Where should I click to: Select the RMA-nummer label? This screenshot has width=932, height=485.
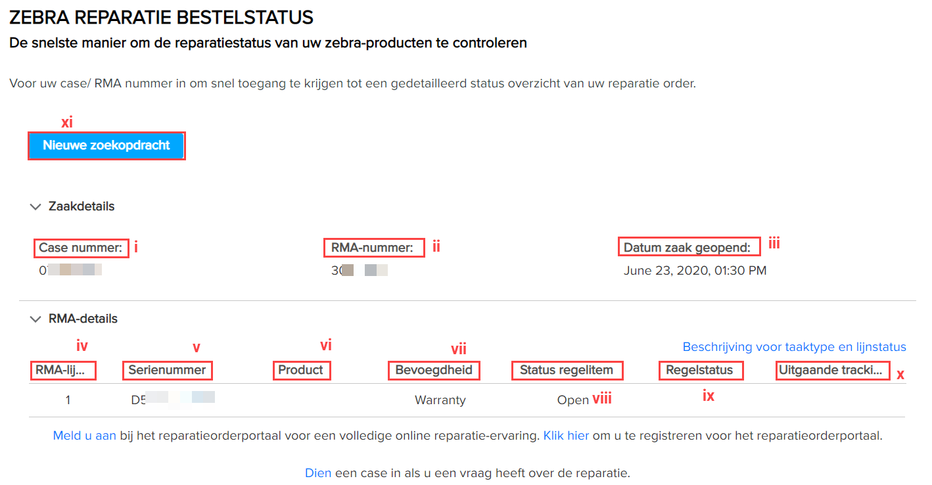click(x=372, y=247)
